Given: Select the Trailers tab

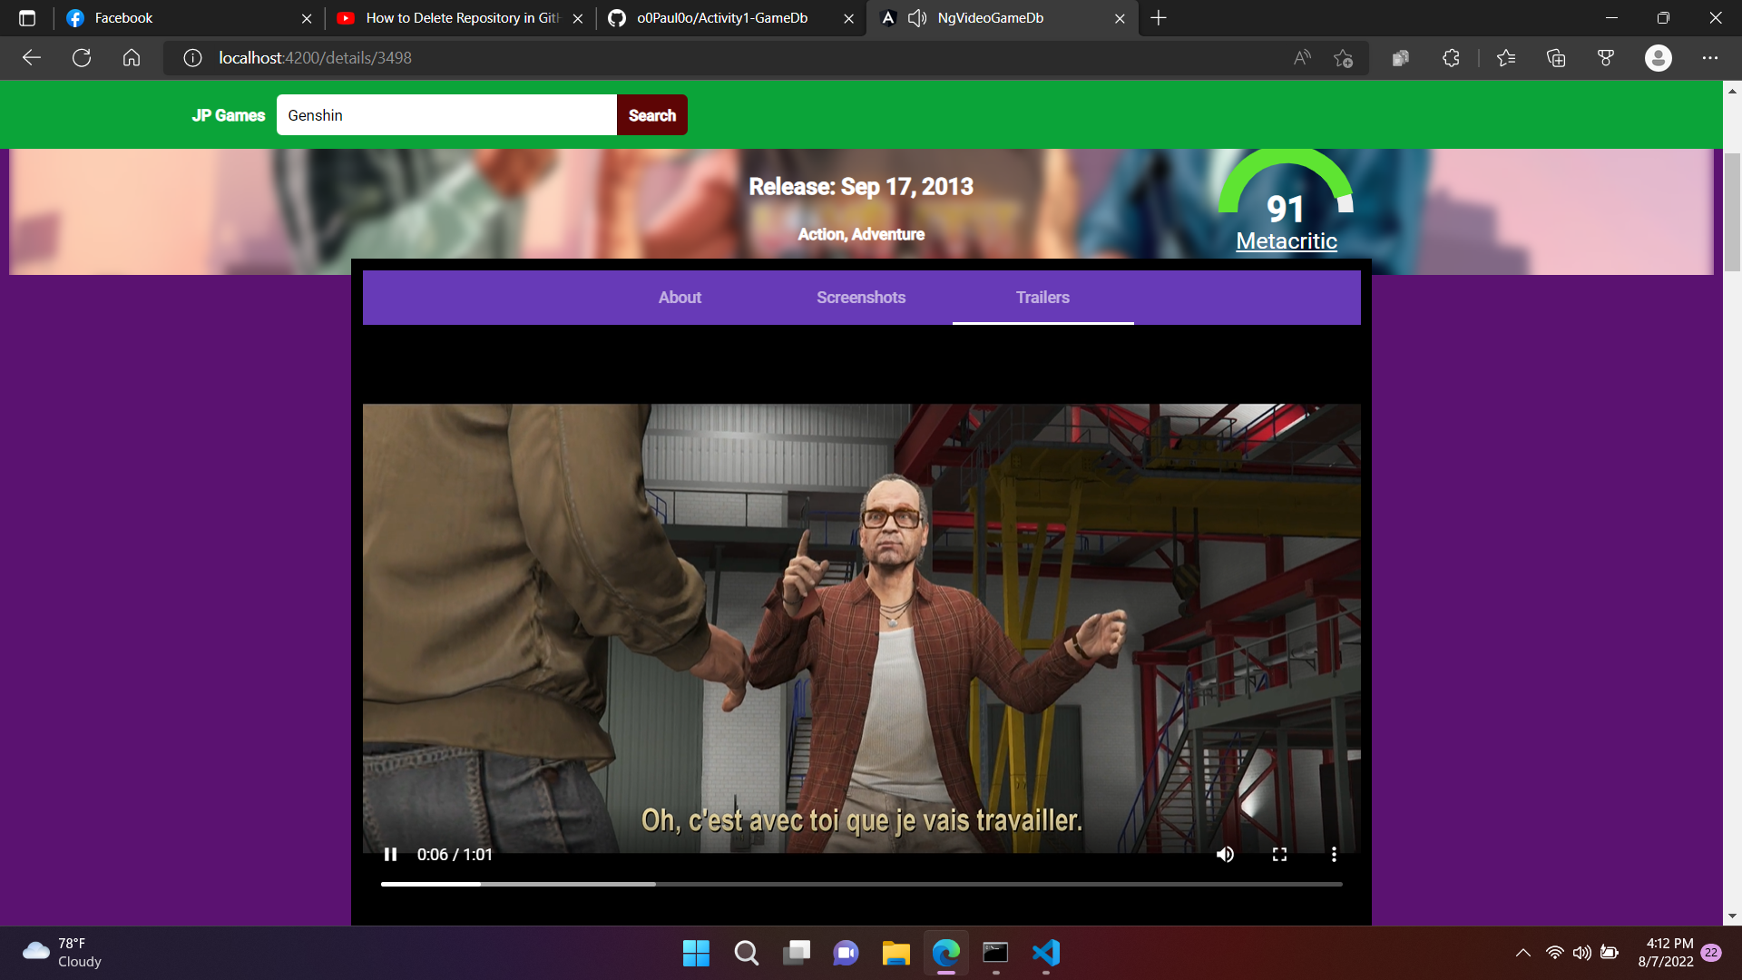Looking at the screenshot, I should pos(1042,298).
